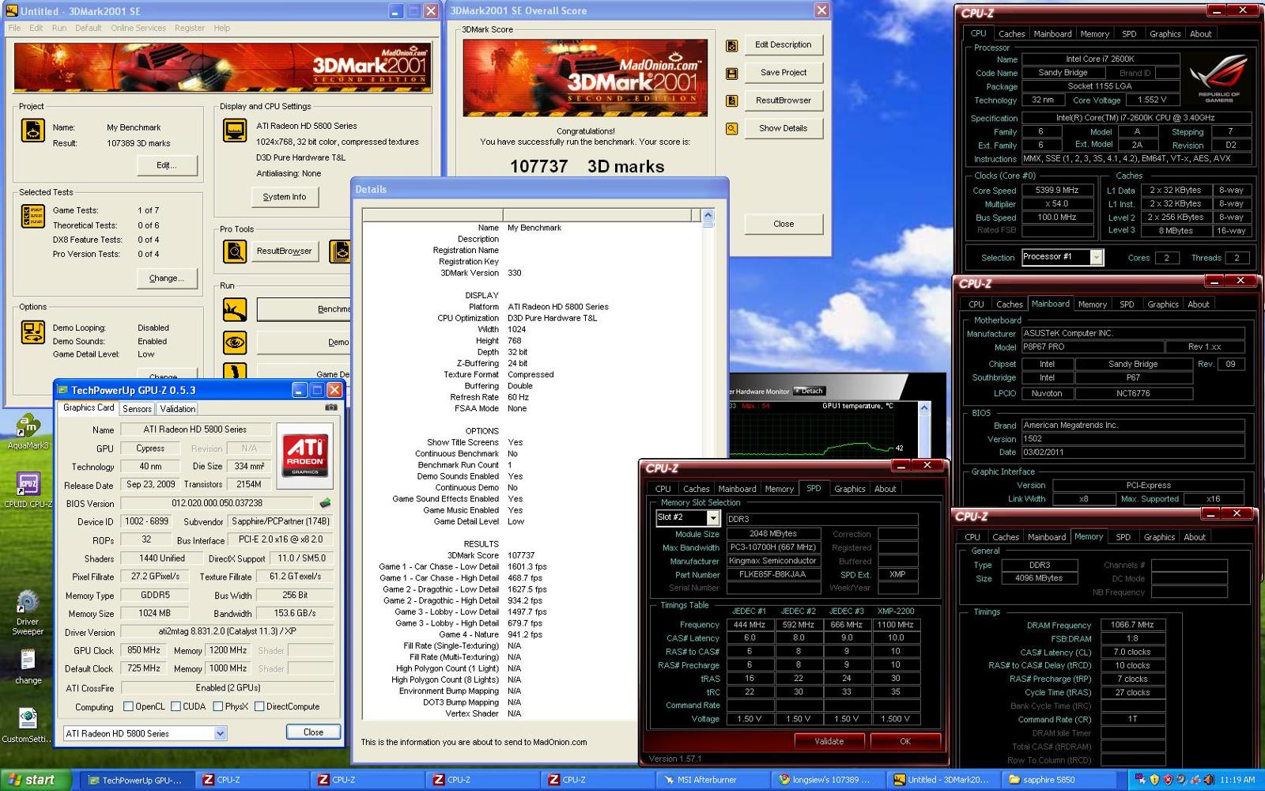
Task: Select SPD tab in CPU-Z Mainboard window
Action: pyautogui.click(x=1127, y=305)
